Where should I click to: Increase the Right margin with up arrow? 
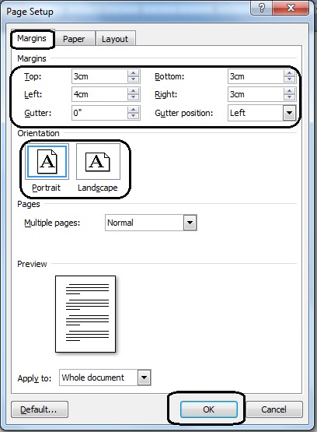pos(289,91)
